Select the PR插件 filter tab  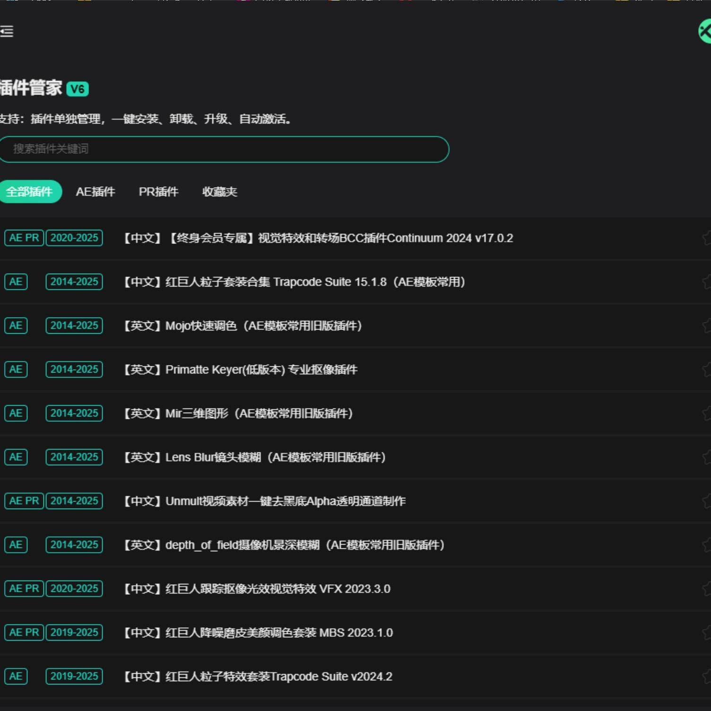(x=159, y=191)
